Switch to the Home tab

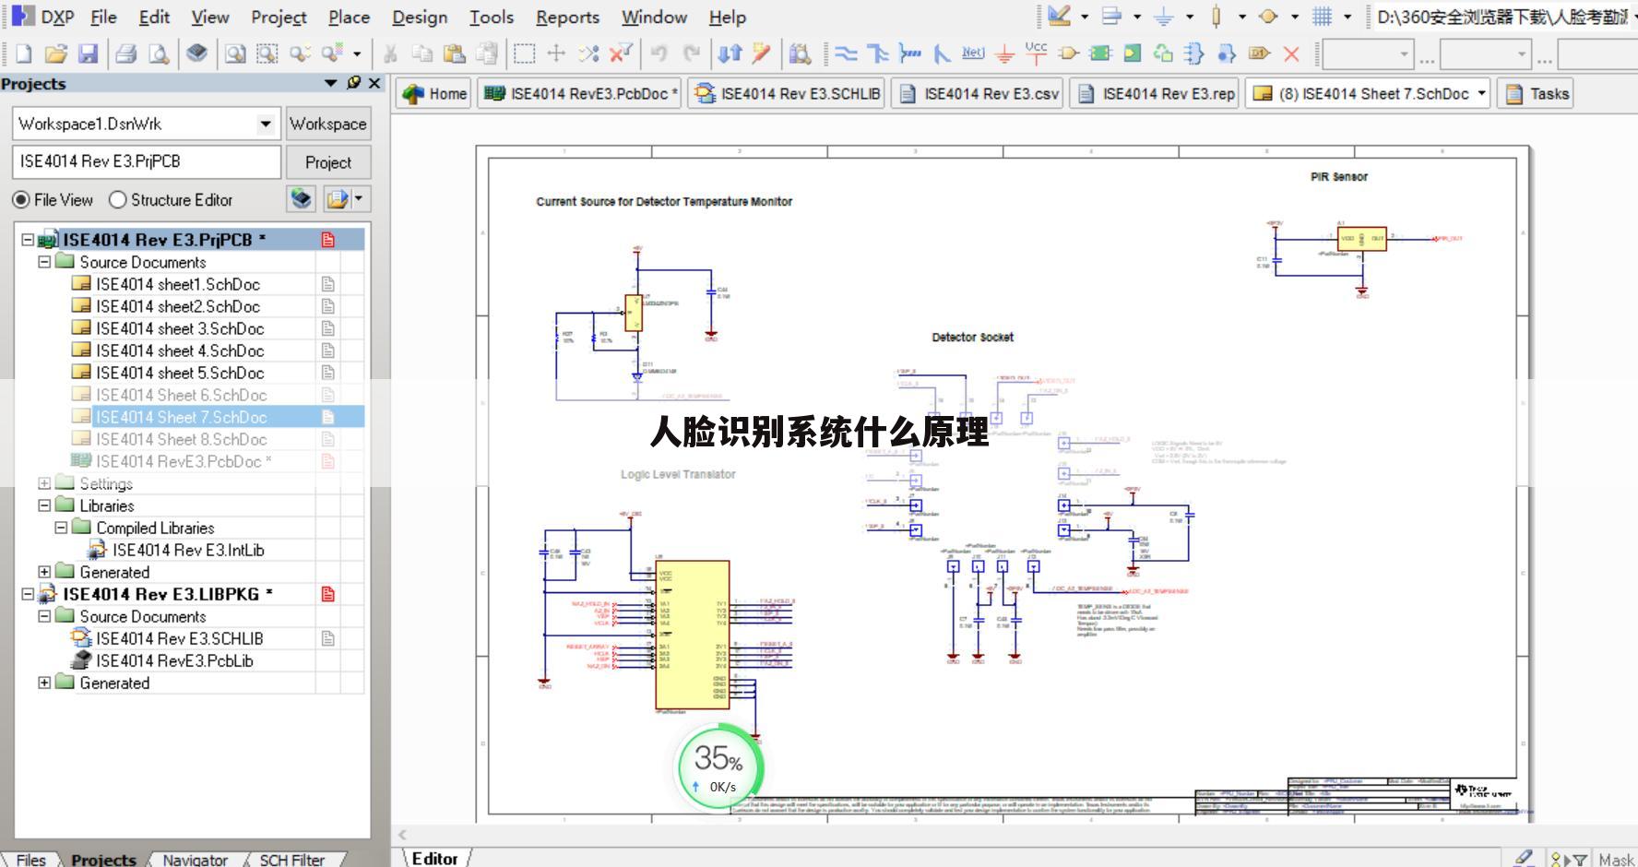434,93
